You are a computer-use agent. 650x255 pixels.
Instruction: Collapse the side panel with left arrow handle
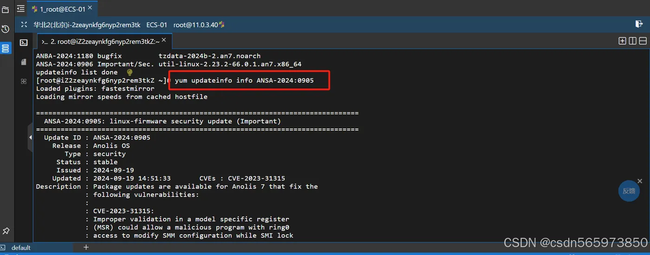point(30,137)
